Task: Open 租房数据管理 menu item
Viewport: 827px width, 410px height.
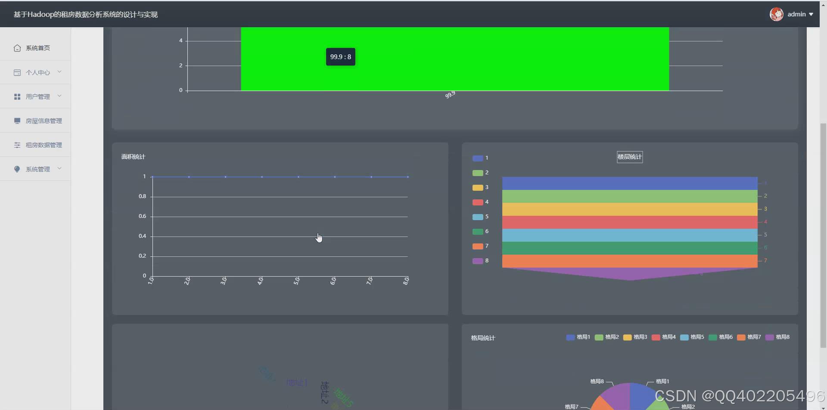Action: (35, 145)
